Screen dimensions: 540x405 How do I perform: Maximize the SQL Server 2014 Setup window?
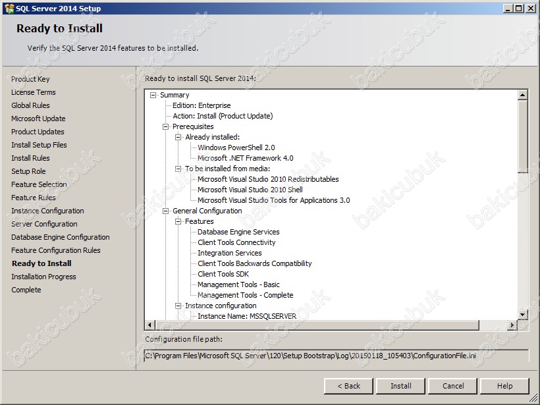519,9
